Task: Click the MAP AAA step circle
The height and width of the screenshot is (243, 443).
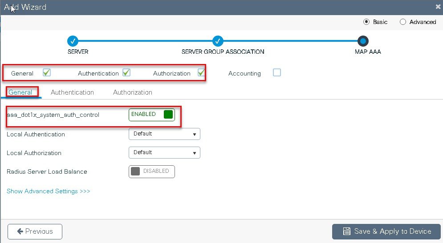Action: pos(363,41)
